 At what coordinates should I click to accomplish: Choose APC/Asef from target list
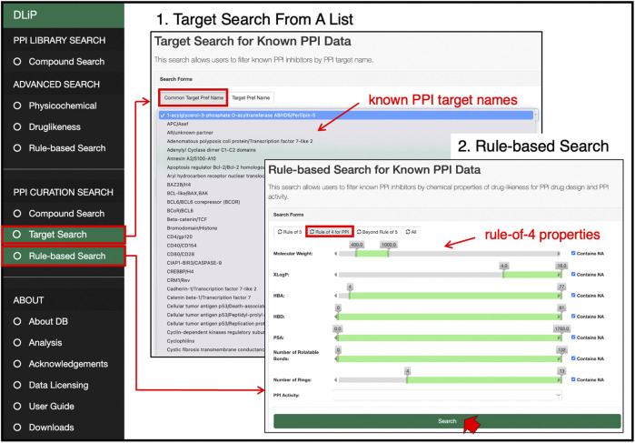point(178,124)
